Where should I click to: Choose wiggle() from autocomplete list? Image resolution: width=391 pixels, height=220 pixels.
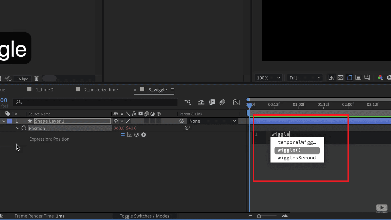297,150
